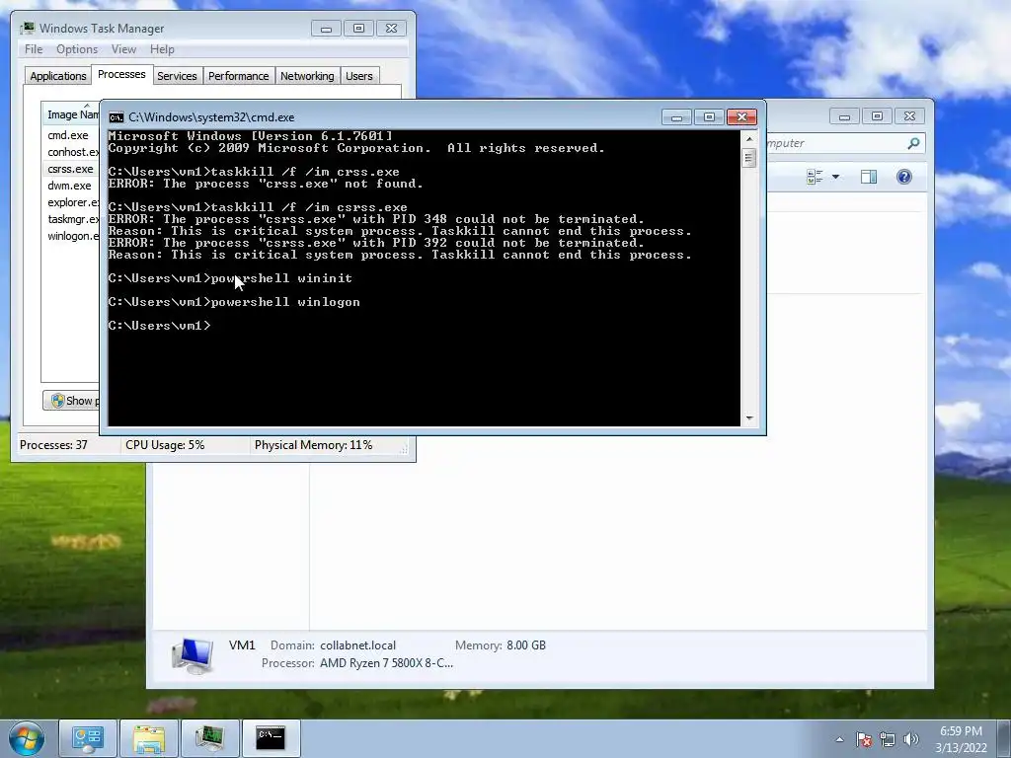
Task: Switch to the Processes tab
Action: [121, 74]
